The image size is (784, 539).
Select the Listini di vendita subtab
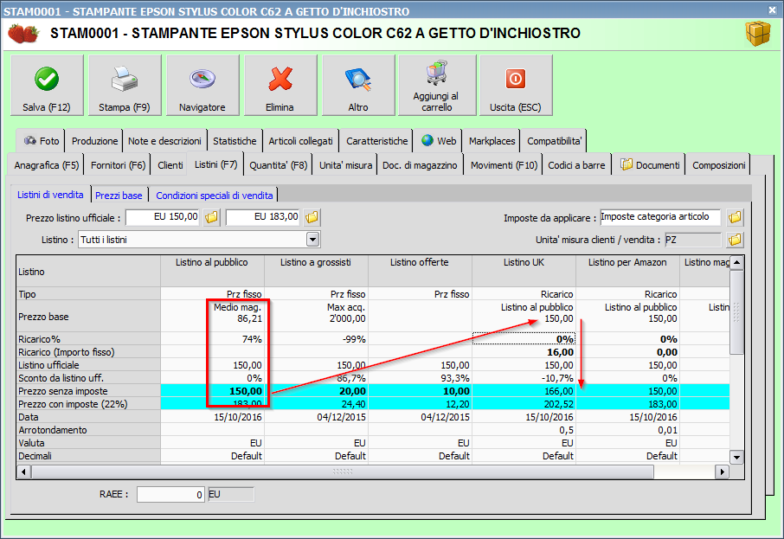pyautogui.click(x=50, y=195)
